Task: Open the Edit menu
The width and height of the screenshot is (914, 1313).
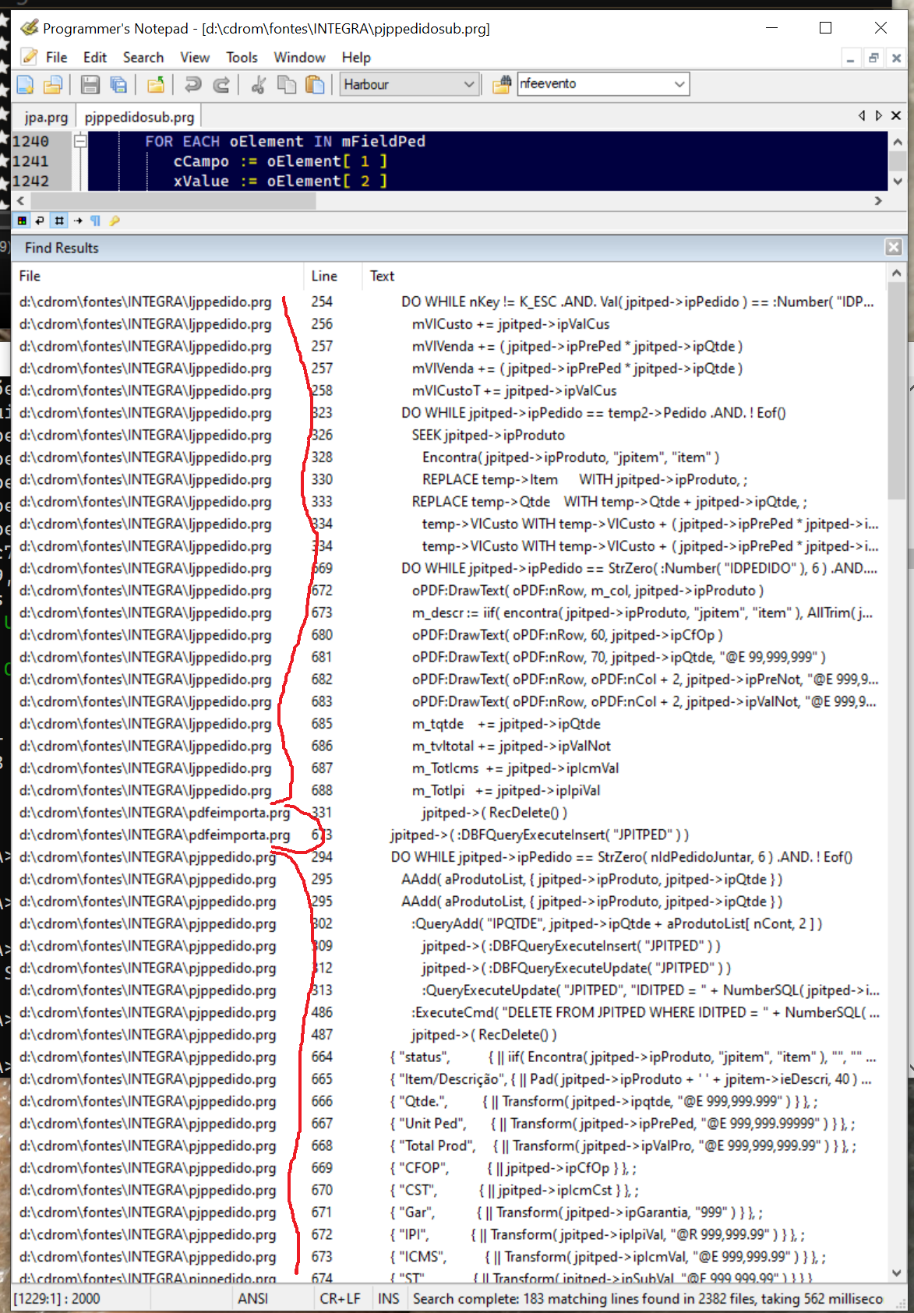Action: point(95,58)
